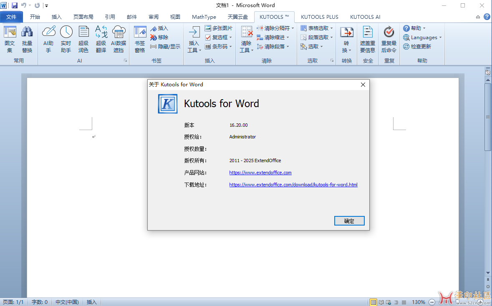Open the 条形码 dropdown
Viewport: 492px width, 306px height.
[219, 46]
